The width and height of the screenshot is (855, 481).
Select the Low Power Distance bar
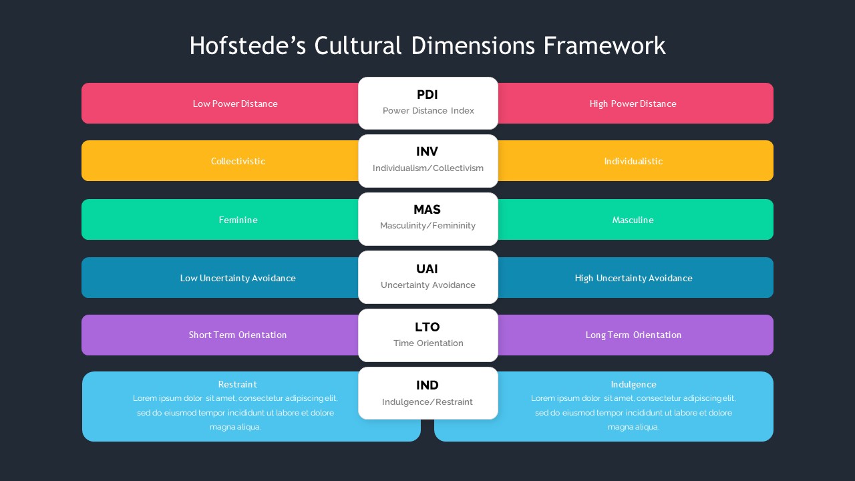point(220,104)
